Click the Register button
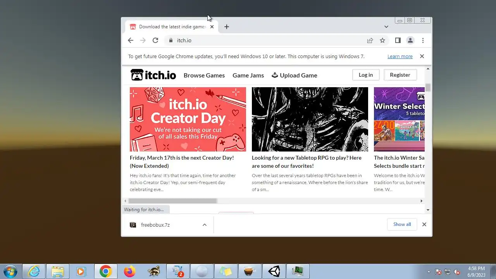Viewport: 496px width, 279px height. pyautogui.click(x=400, y=75)
